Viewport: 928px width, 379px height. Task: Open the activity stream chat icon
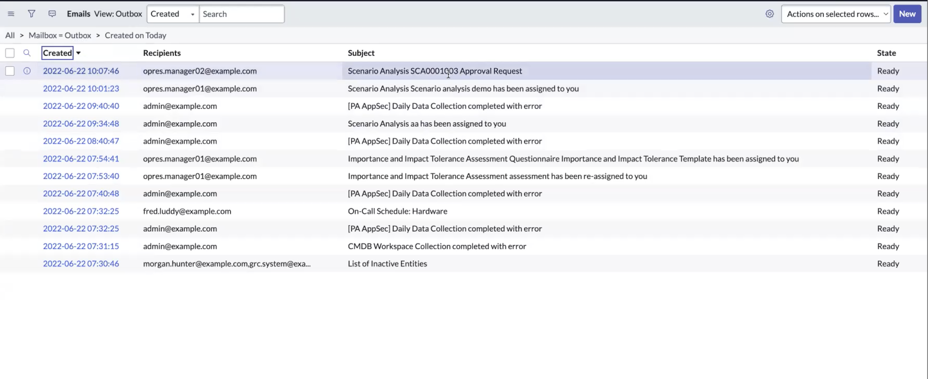click(52, 14)
